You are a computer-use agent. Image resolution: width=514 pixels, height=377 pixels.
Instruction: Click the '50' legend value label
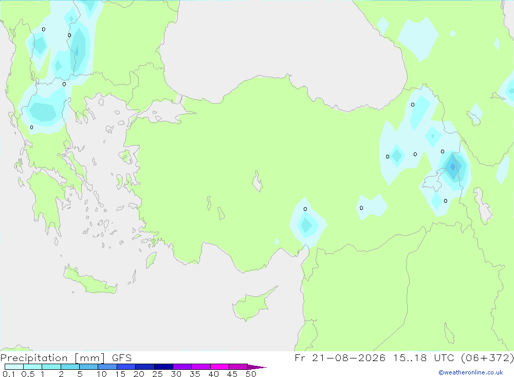coord(251,374)
